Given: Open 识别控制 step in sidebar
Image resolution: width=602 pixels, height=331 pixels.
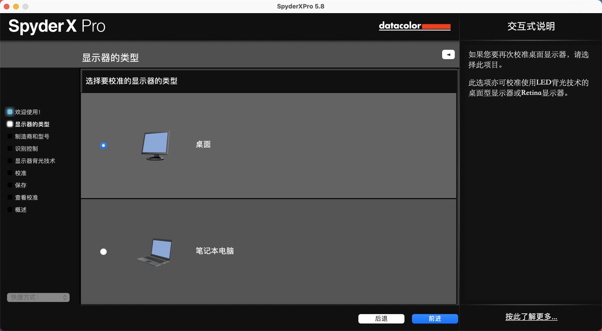Looking at the screenshot, I should [x=26, y=149].
